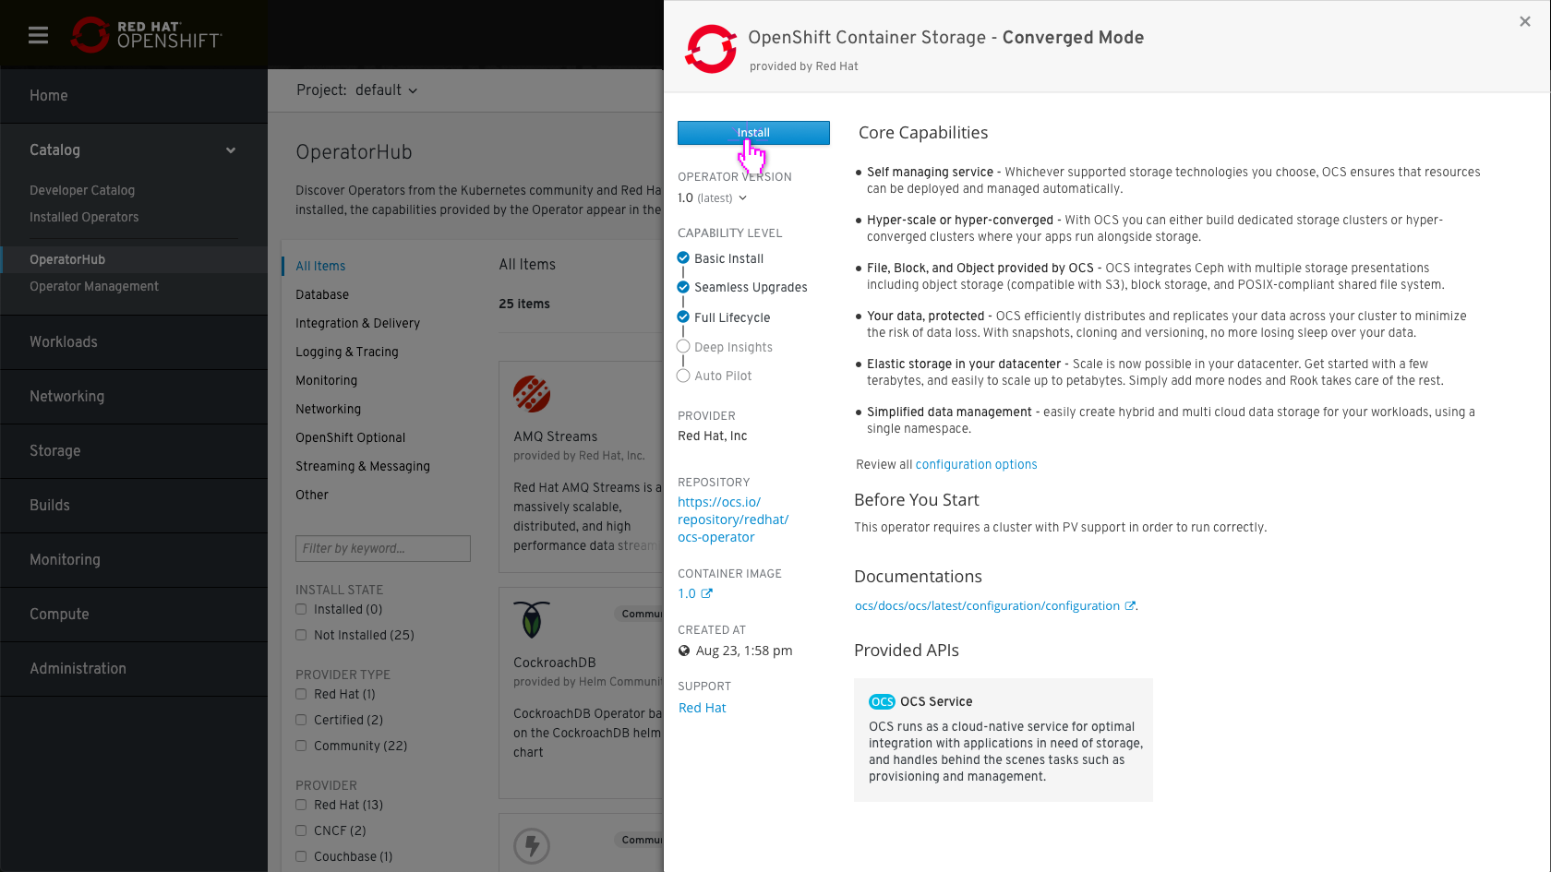Close the operator details panel

[x=1525, y=21]
